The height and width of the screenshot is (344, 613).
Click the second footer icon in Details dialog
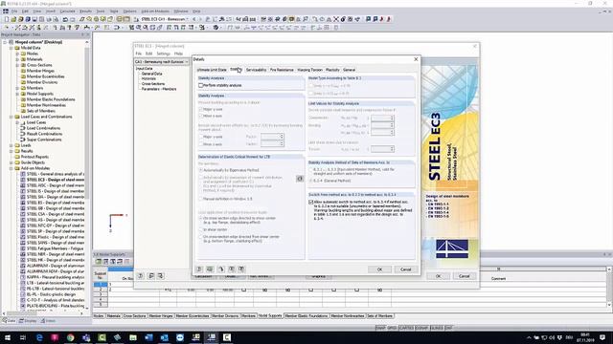[210, 269]
